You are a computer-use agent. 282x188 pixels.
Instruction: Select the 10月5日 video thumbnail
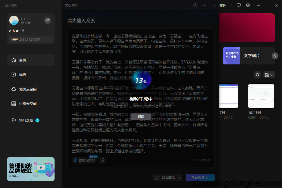tap(261, 96)
